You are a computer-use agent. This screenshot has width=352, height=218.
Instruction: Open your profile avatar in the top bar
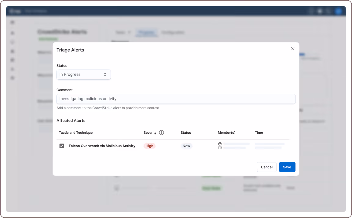tap(339, 11)
